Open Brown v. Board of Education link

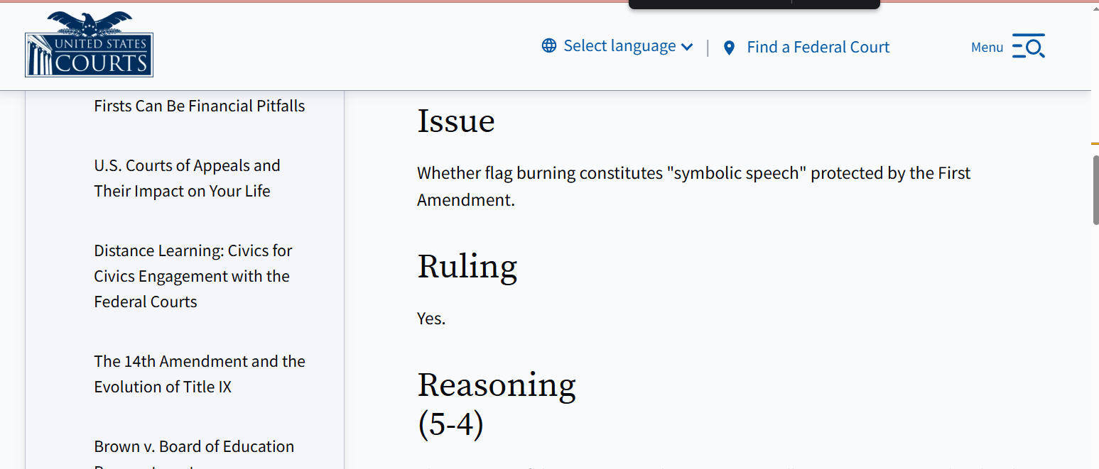194,454
